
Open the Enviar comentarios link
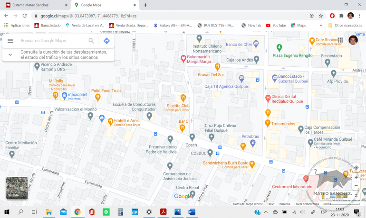[x=307, y=204]
